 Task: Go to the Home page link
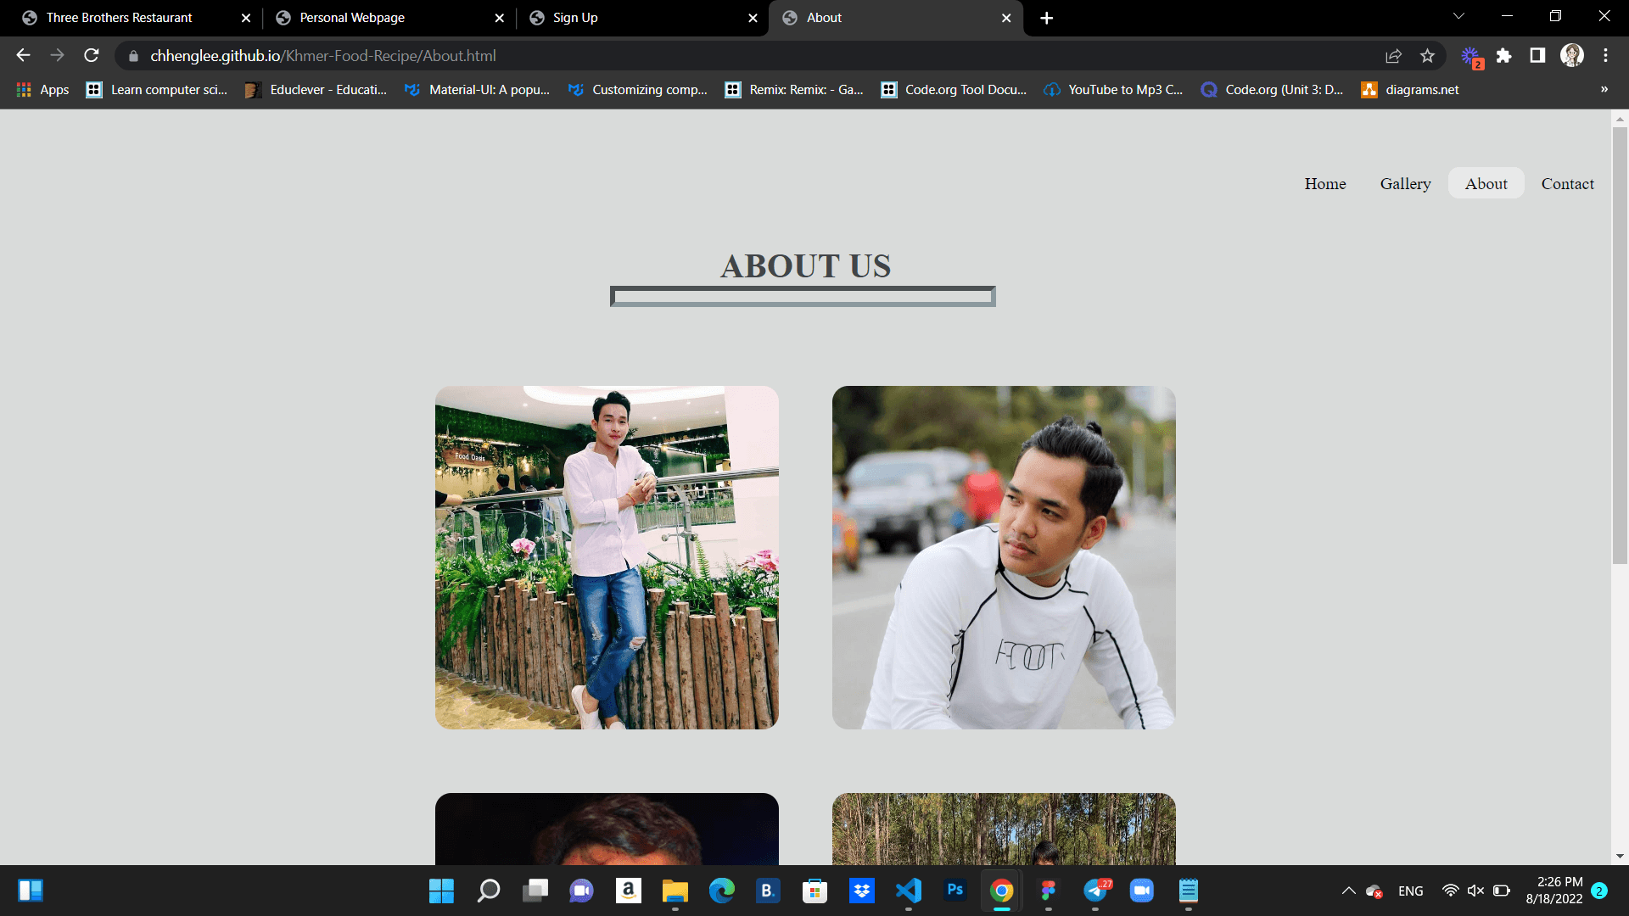1325,183
